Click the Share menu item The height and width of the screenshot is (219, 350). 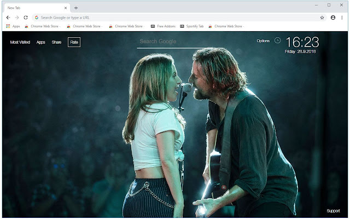click(x=56, y=42)
